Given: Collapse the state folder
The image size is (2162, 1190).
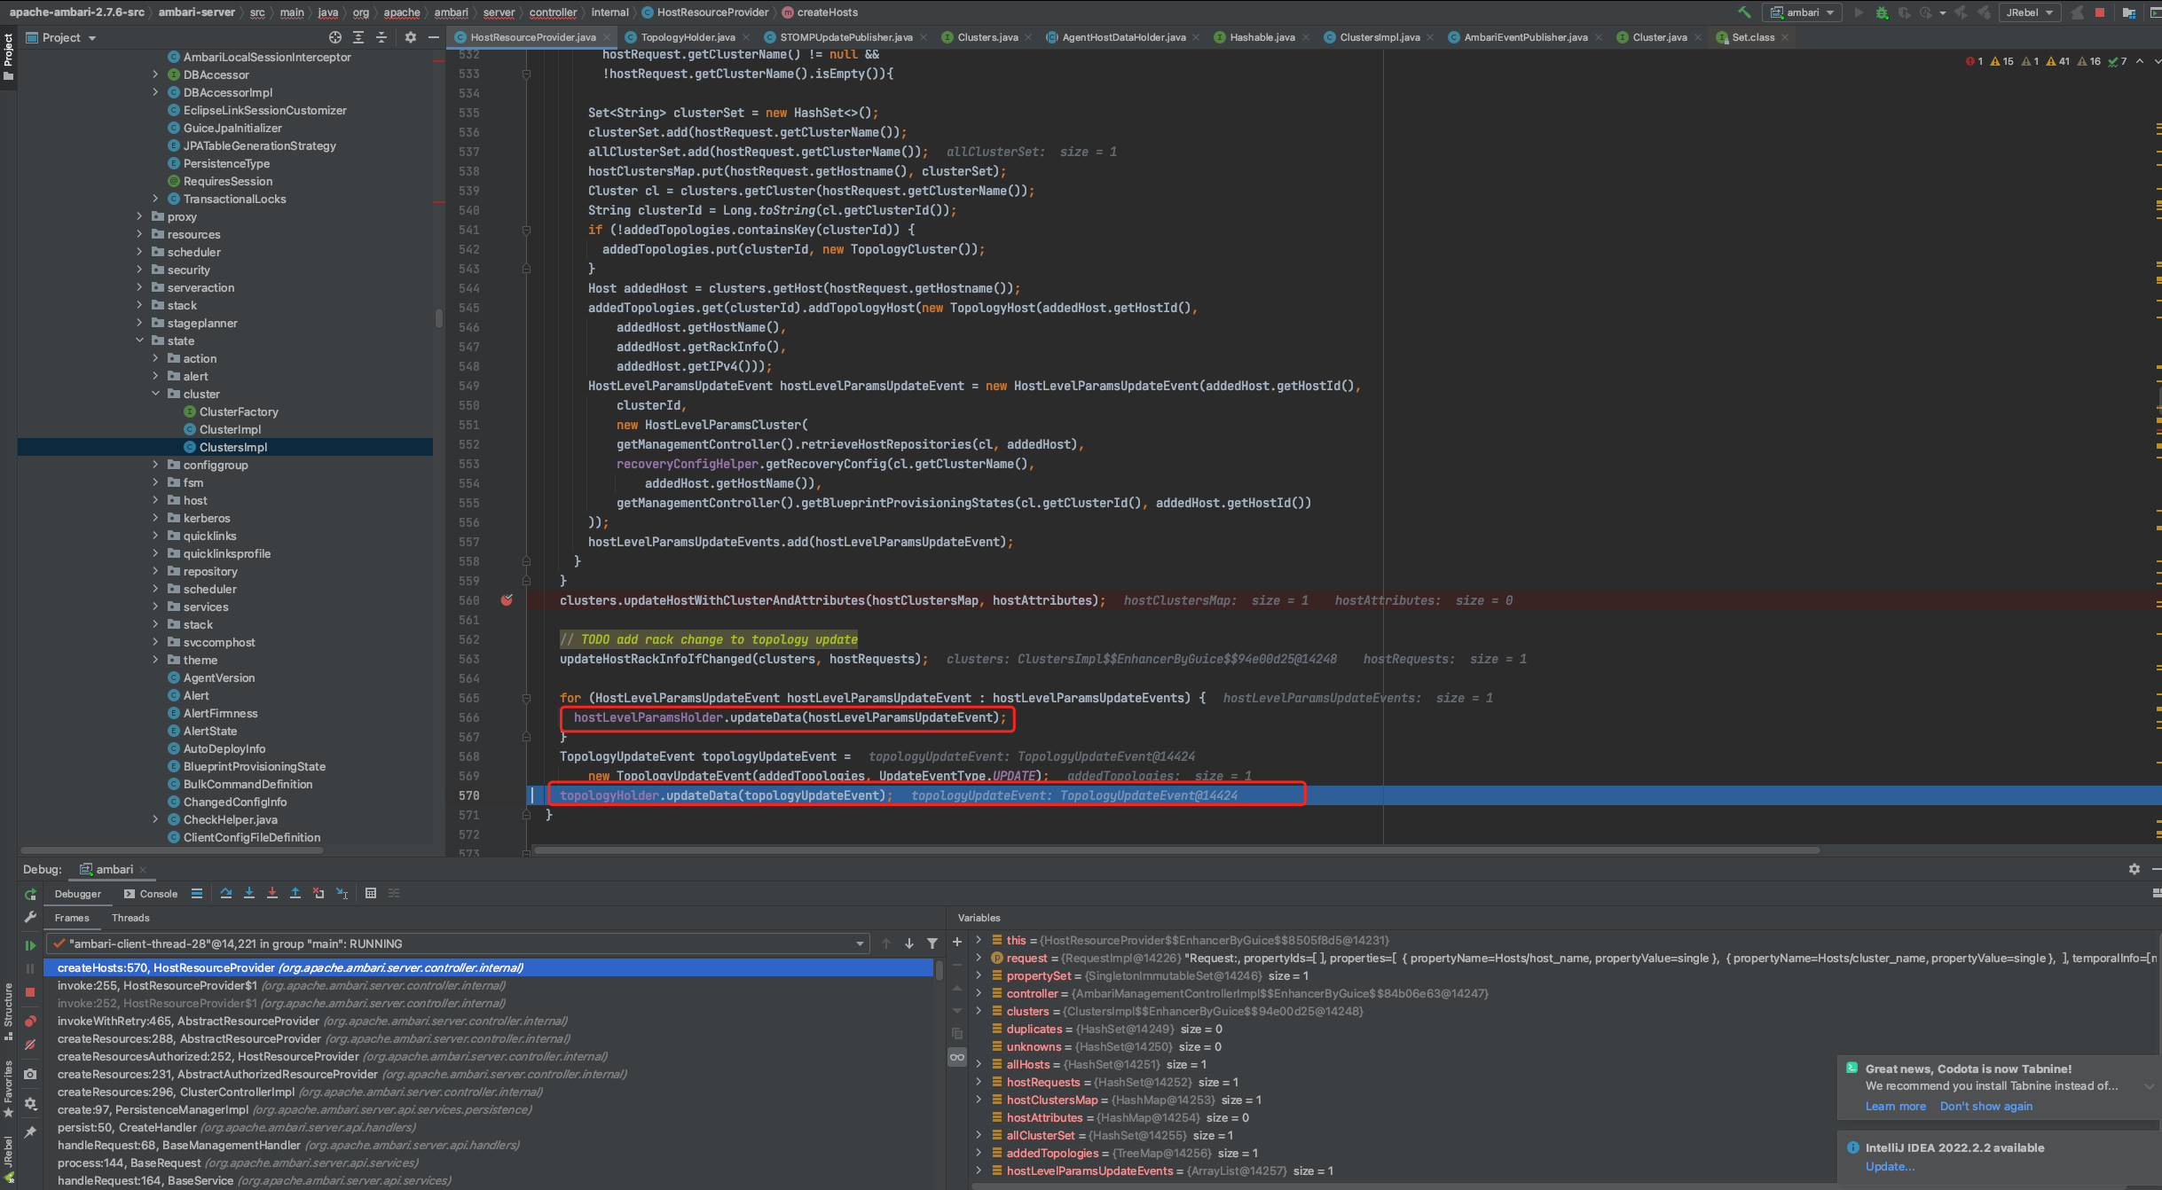Looking at the screenshot, I should click(x=139, y=341).
